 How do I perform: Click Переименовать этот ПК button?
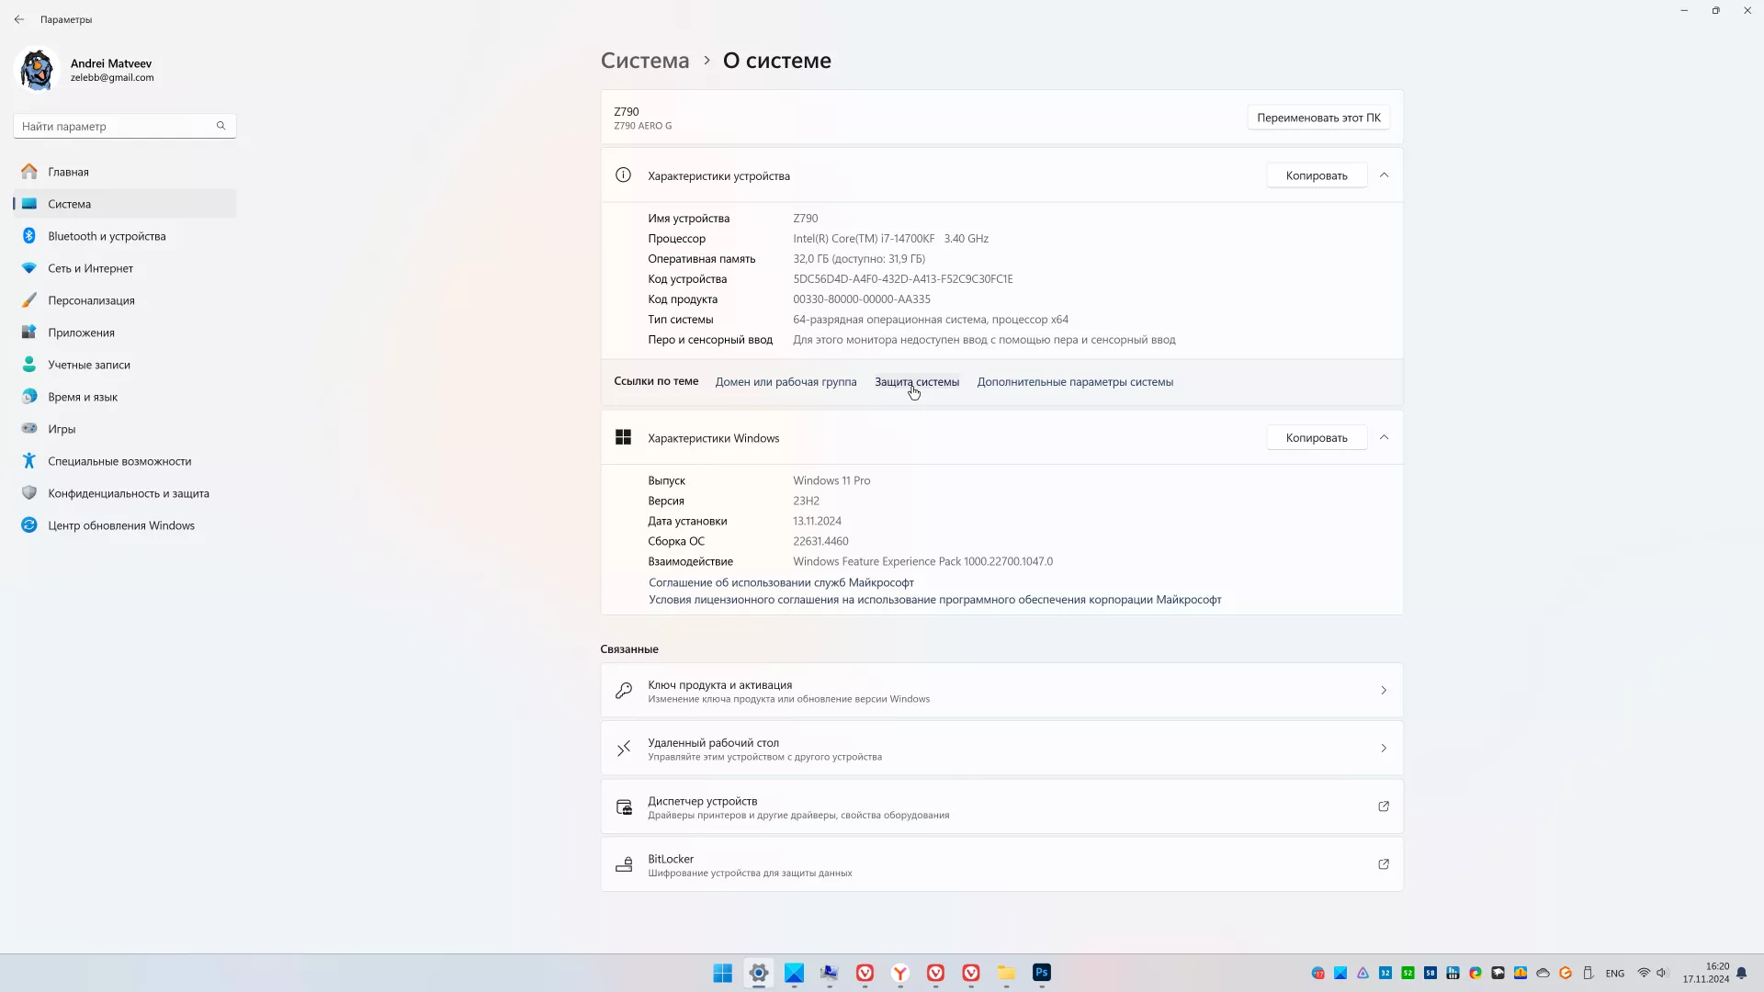pos(1318,118)
